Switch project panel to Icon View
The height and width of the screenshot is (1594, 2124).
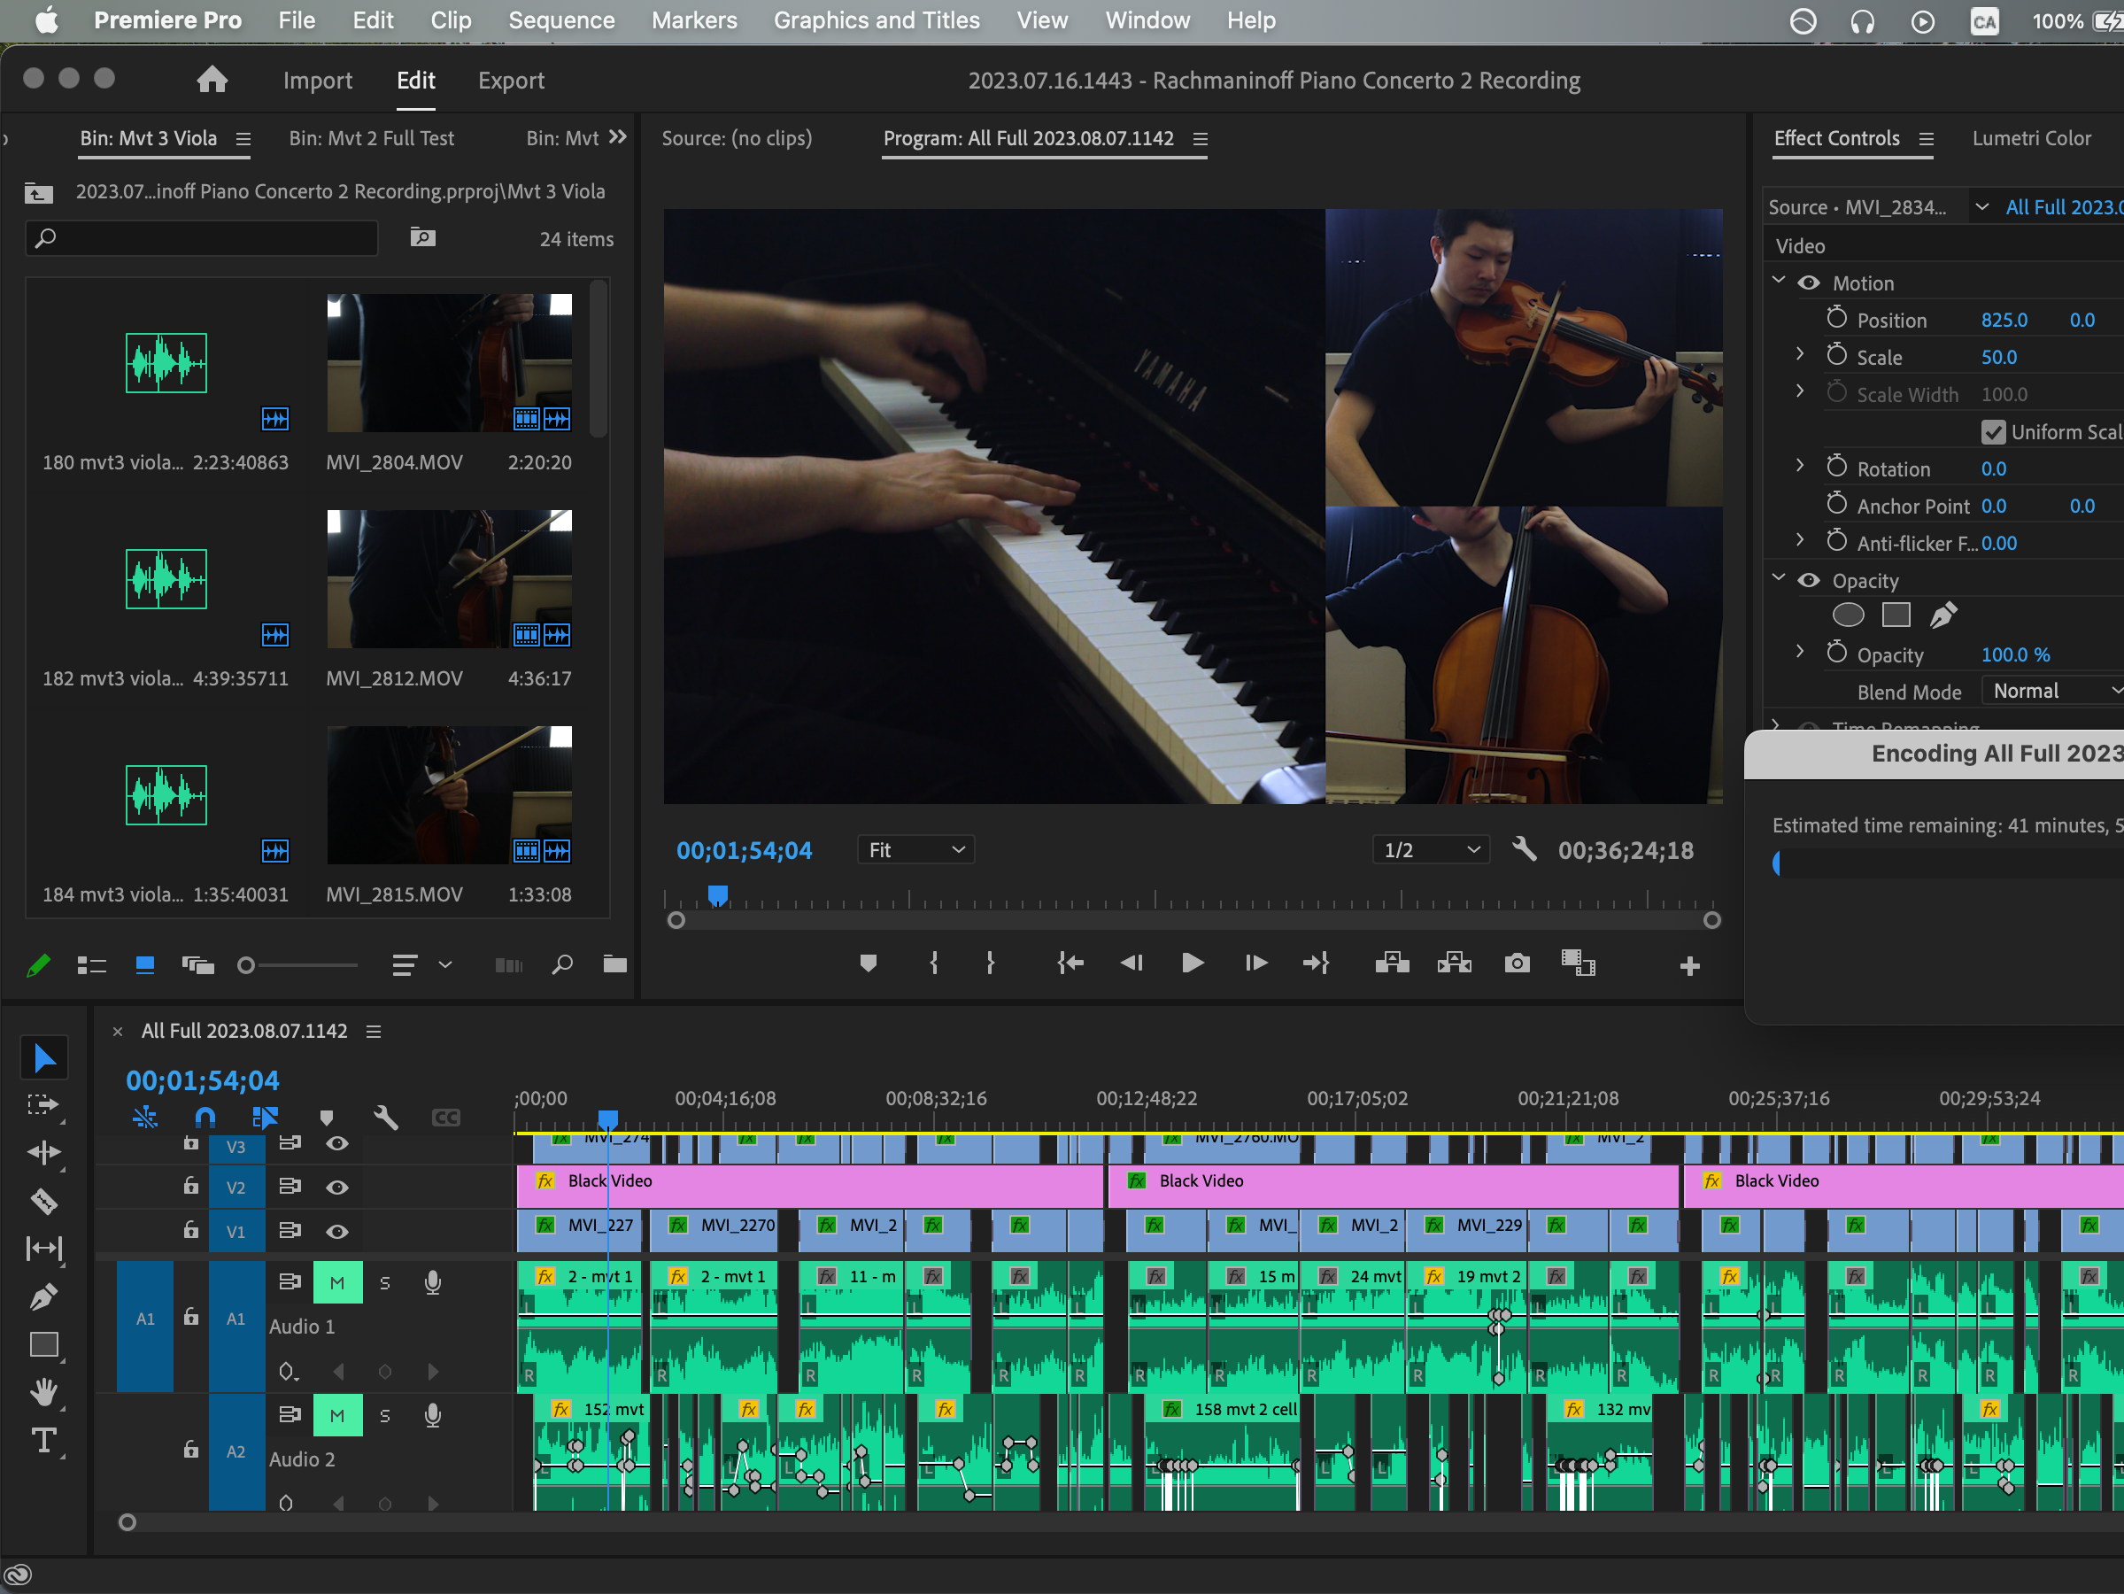145,965
